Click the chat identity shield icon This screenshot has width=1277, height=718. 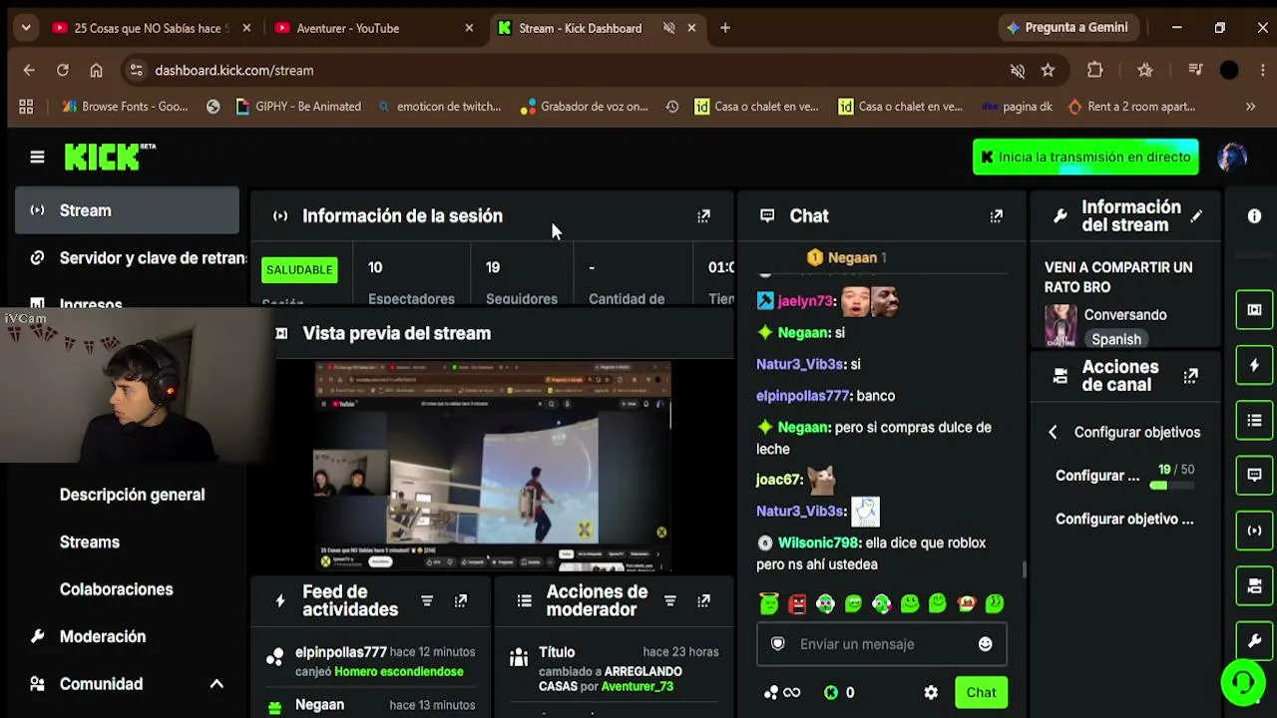(x=778, y=644)
